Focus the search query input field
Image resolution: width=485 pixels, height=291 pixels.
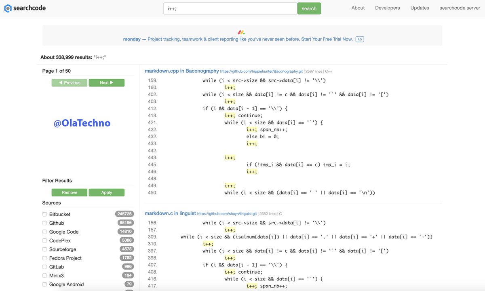click(x=230, y=8)
